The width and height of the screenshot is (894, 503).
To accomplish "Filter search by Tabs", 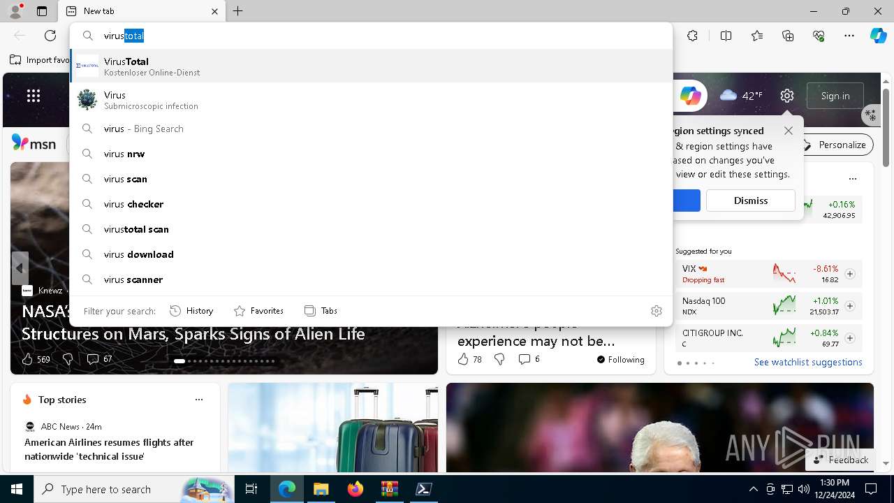I will [321, 311].
